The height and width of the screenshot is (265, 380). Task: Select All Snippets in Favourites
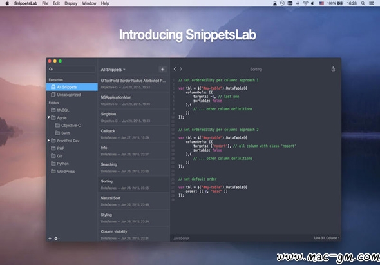click(71, 87)
